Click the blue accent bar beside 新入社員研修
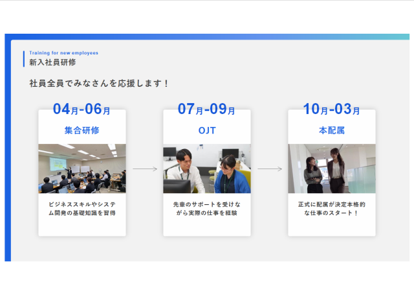This screenshot has height=291, width=414. click(x=24, y=59)
